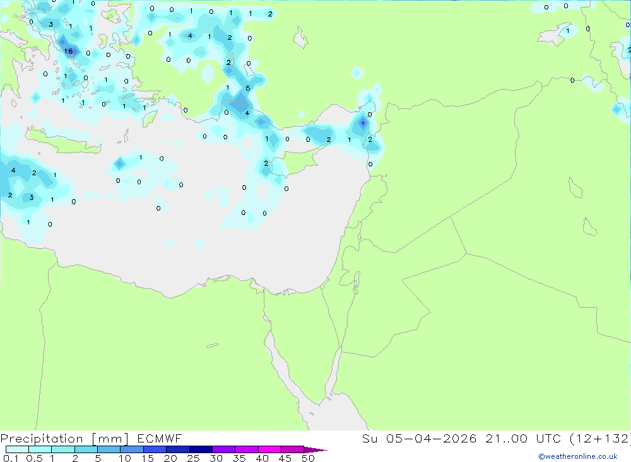
Task: Click the legend scale label '25'
Action: coord(193,458)
